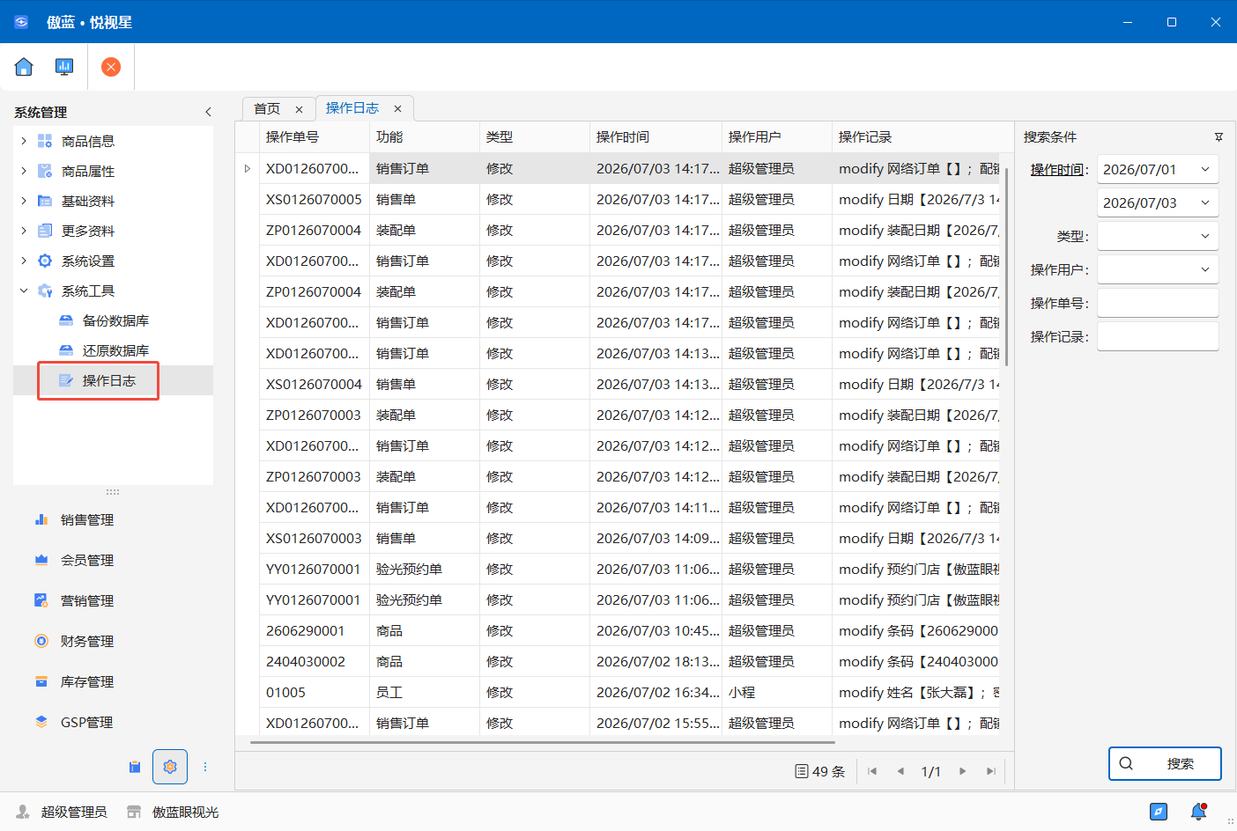Open 销售管理 module
Viewport: 1237px width, 831px height.
pyautogui.click(x=87, y=519)
